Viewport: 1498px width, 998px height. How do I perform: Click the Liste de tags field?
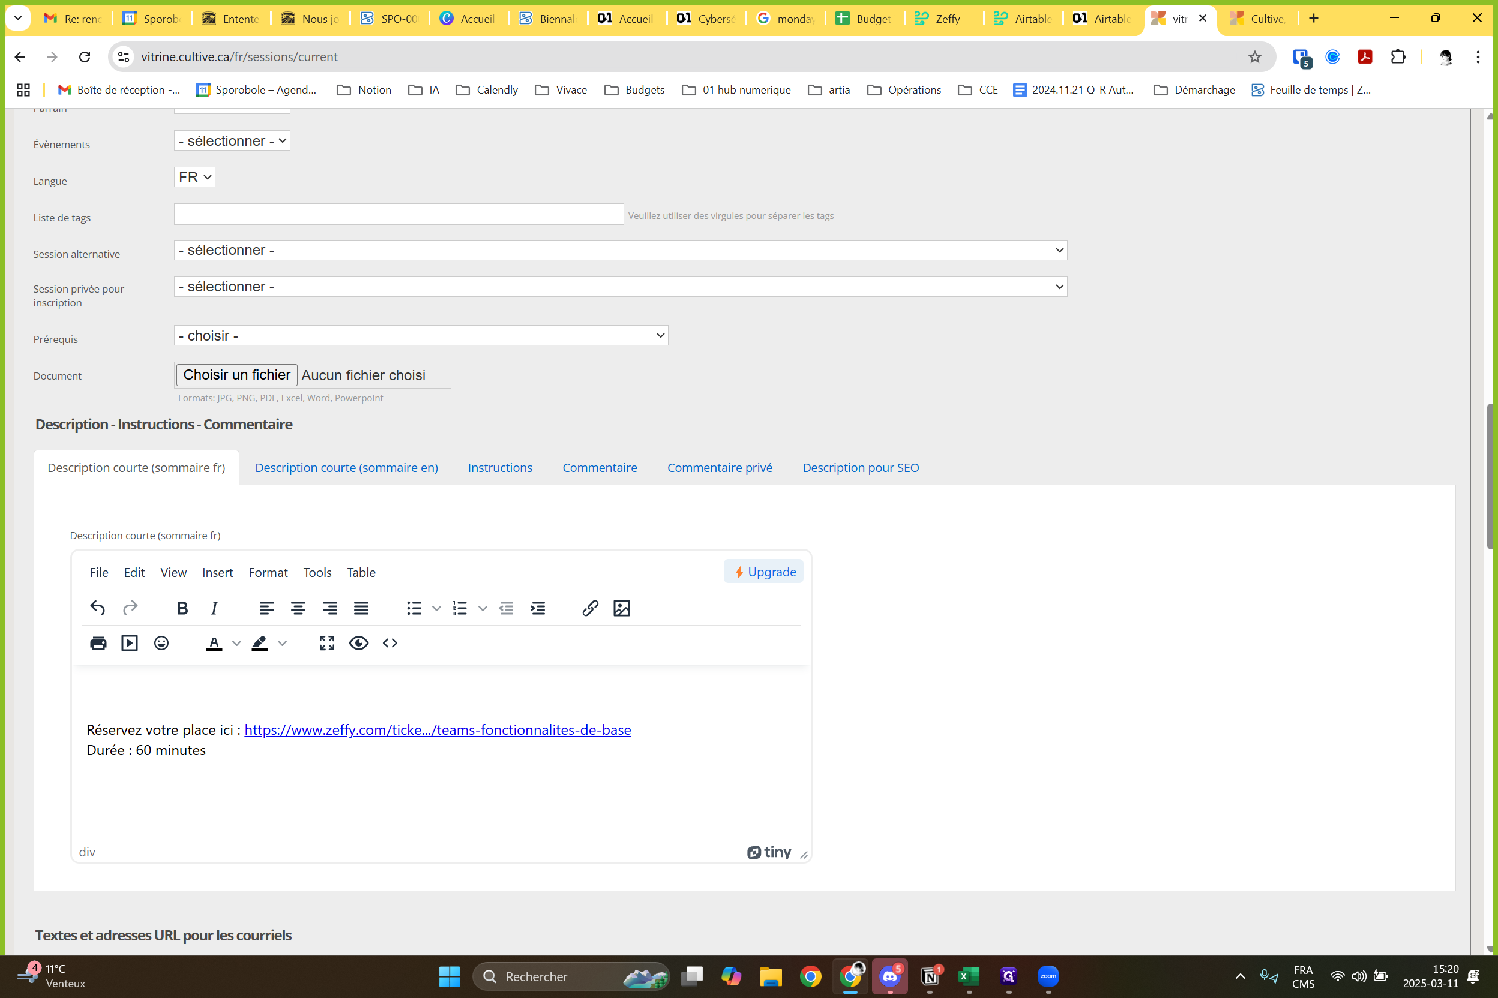pos(398,214)
